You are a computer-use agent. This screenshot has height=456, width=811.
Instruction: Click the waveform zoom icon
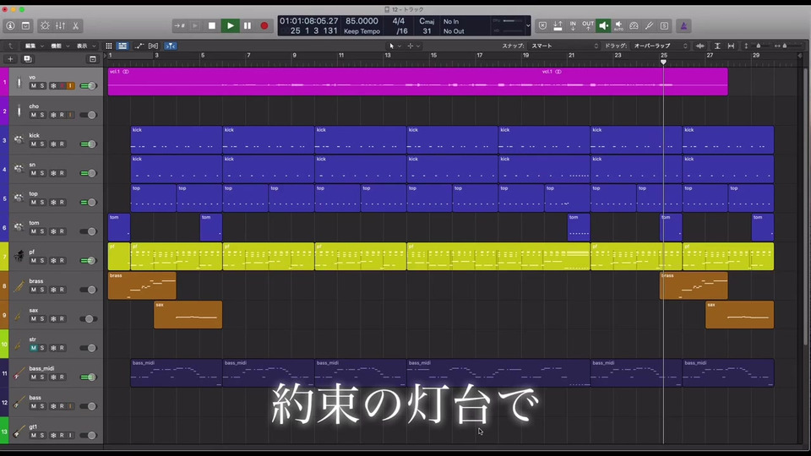click(x=699, y=46)
